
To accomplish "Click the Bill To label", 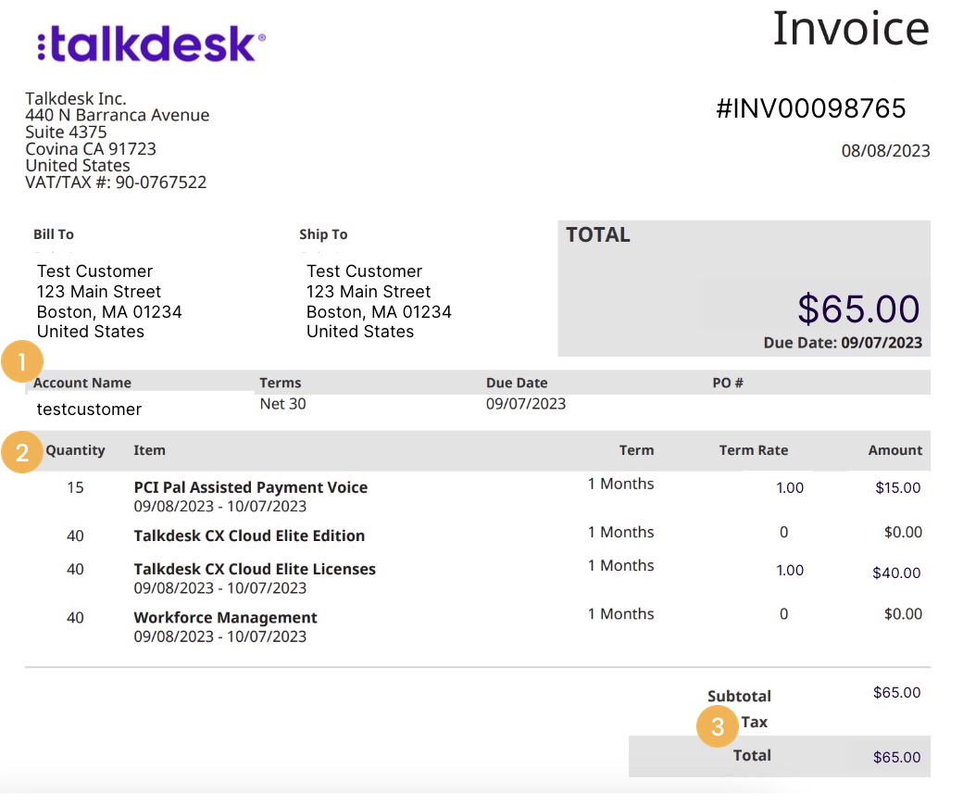I will [54, 234].
